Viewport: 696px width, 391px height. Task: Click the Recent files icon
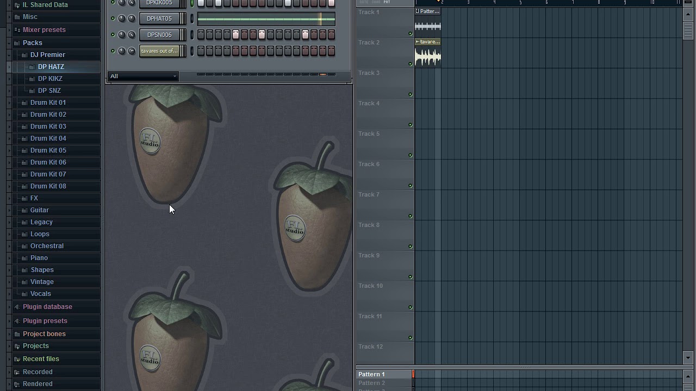(17, 359)
